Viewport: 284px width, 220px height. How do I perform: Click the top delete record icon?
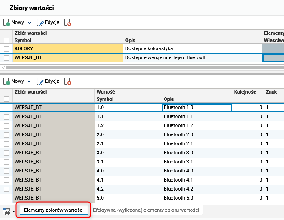pos(68,22)
